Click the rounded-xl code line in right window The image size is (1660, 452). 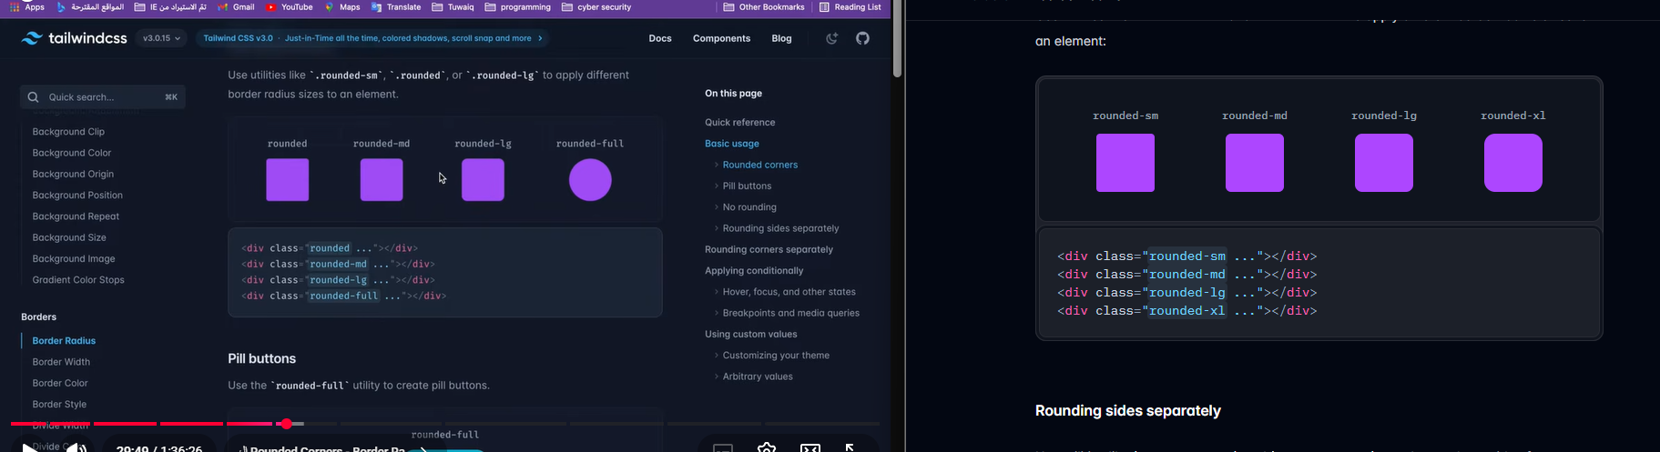1187,311
